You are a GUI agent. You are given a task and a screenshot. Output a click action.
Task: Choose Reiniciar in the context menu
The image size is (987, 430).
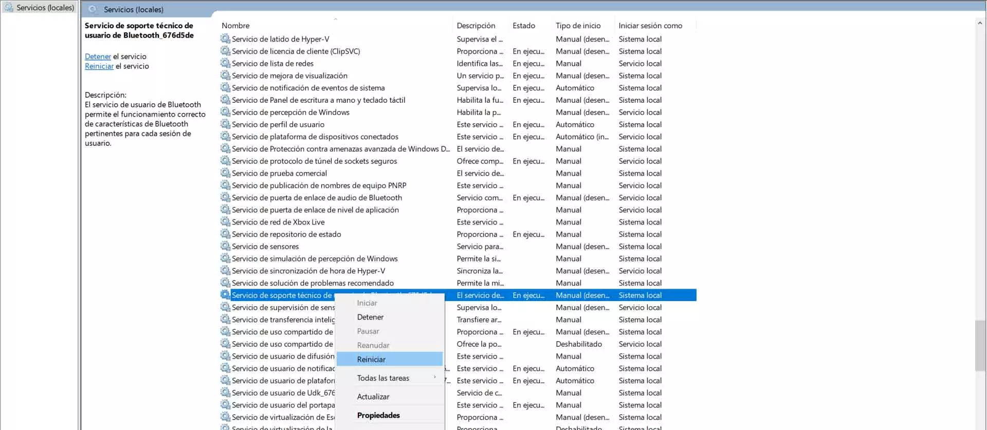click(371, 359)
